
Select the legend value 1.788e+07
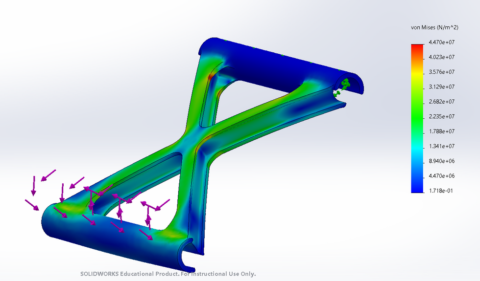click(441, 131)
